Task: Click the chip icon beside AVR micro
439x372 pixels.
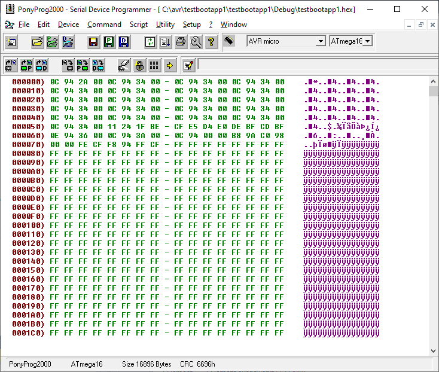Action: click(x=229, y=41)
